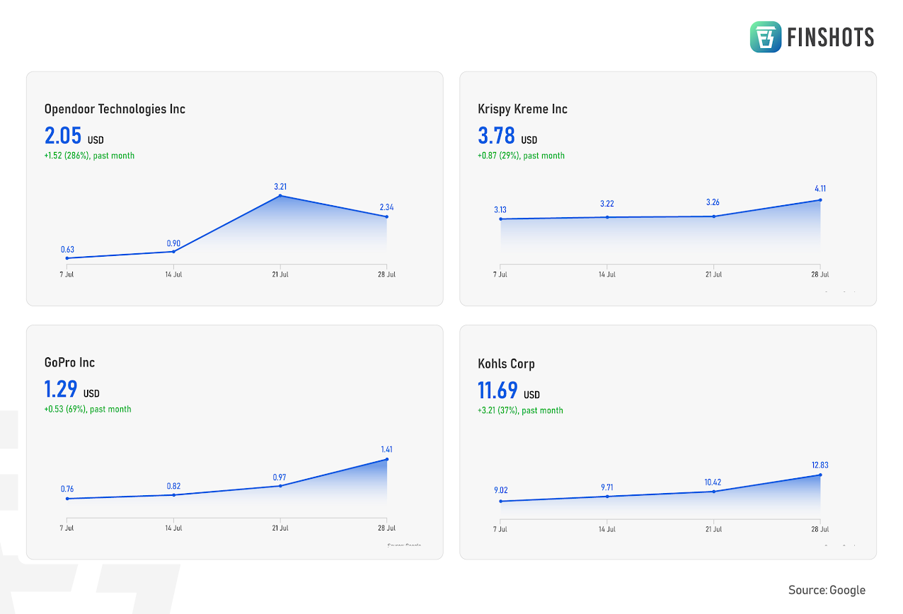Select the 1.41 data label
Image resolution: width=903 pixels, height=614 pixels.
(386, 449)
